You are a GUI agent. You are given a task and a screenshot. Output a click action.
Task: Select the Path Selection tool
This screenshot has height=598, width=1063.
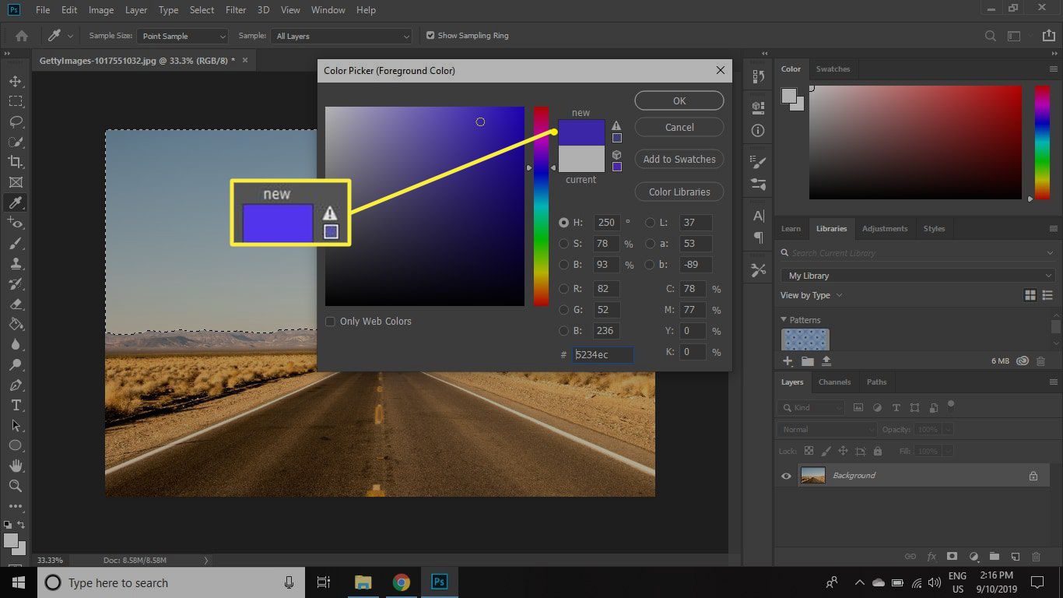(15, 425)
